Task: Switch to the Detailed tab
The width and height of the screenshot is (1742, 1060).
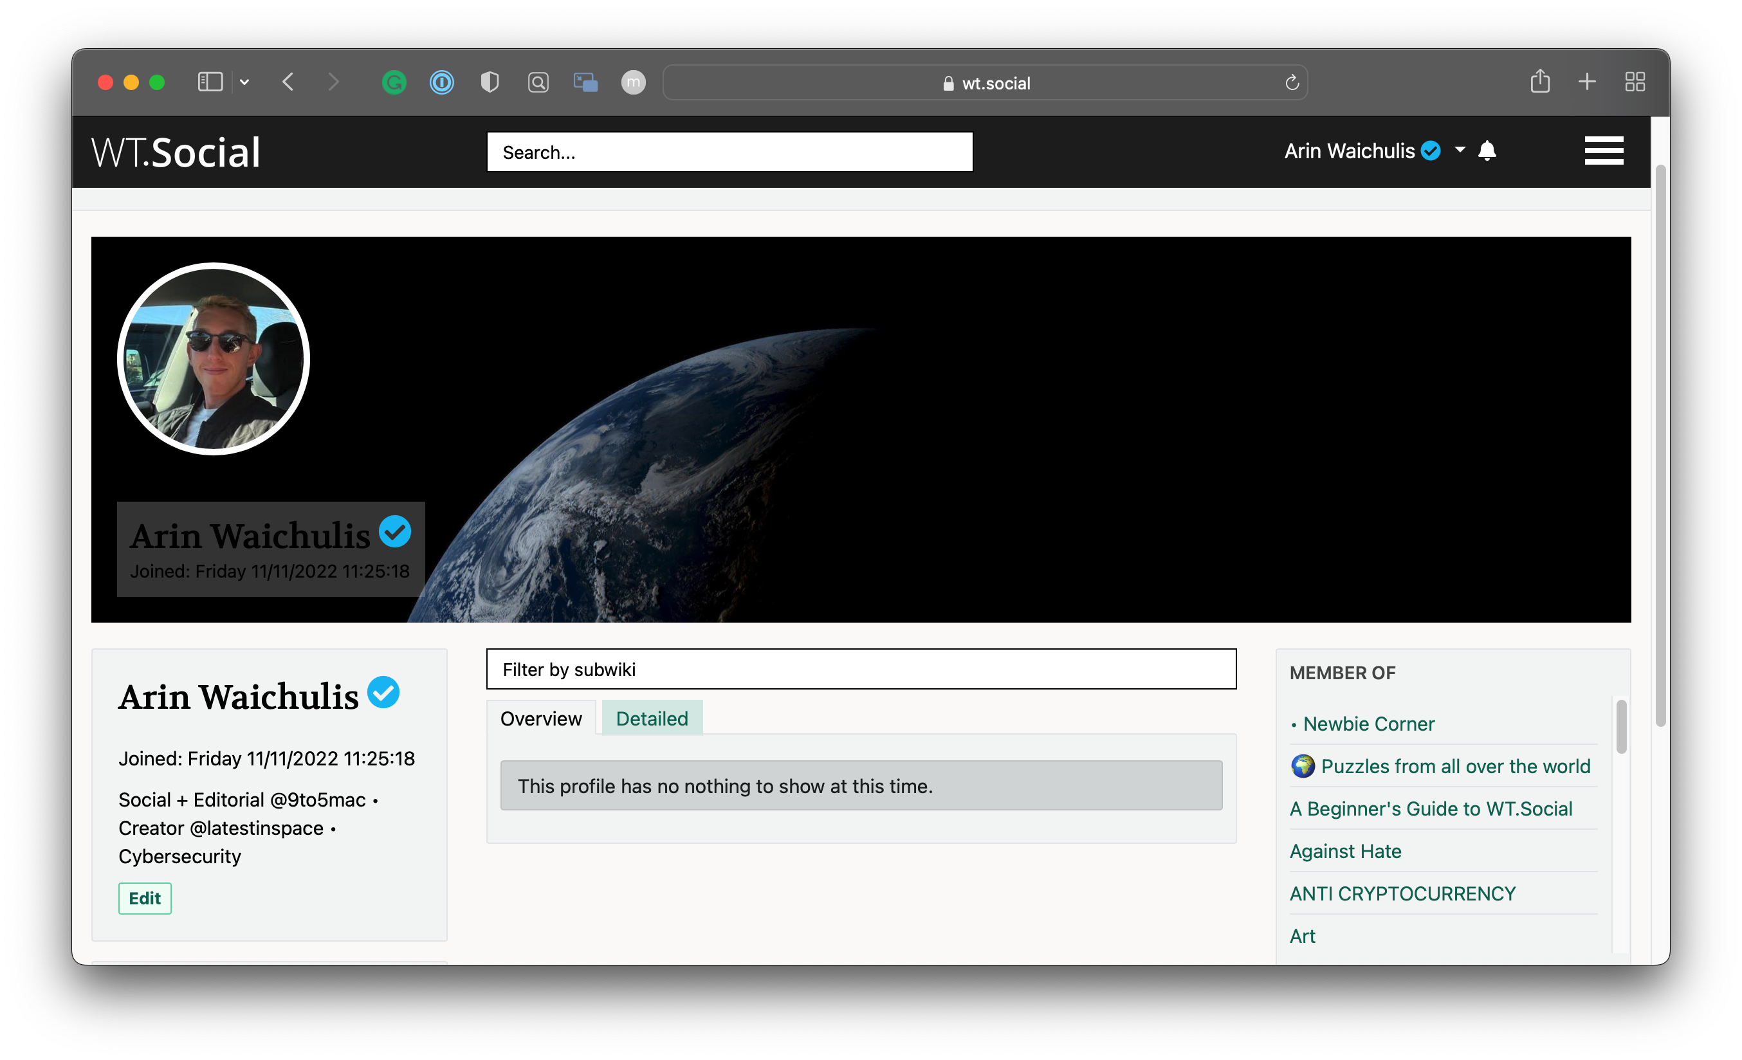Action: click(652, 718)
